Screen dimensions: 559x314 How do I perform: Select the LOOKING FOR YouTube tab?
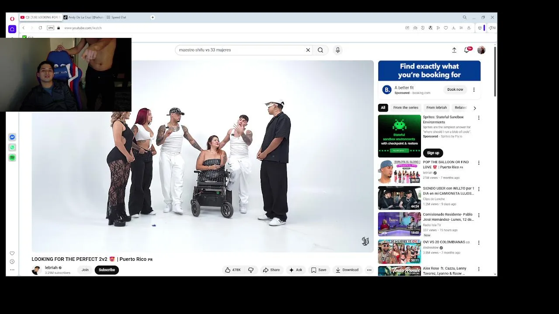pyautogui.click(x=40, y=17)
